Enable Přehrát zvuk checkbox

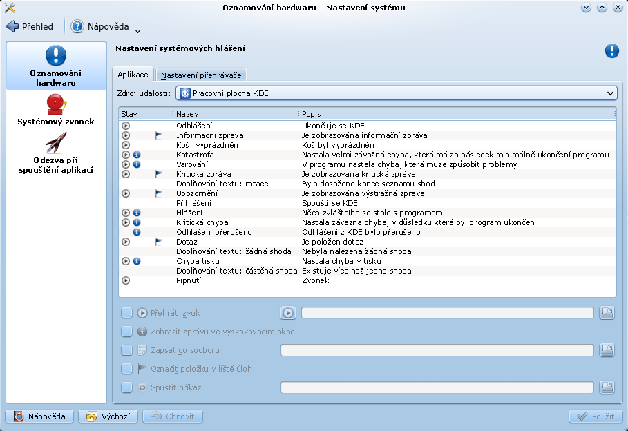[126, 313]
